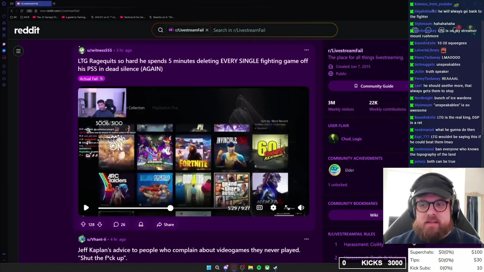484x272 pixels.
Task: Open video settings gear
Action: point(273,208)
